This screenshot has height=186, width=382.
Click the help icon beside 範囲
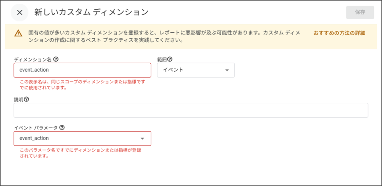(170, 59)
